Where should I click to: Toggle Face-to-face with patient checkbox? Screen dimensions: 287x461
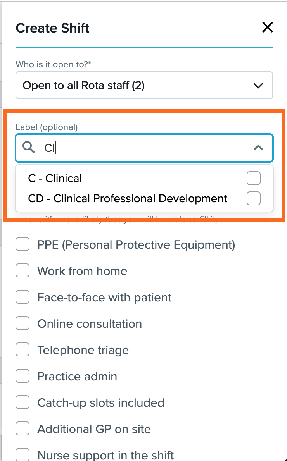pos(22,298)
